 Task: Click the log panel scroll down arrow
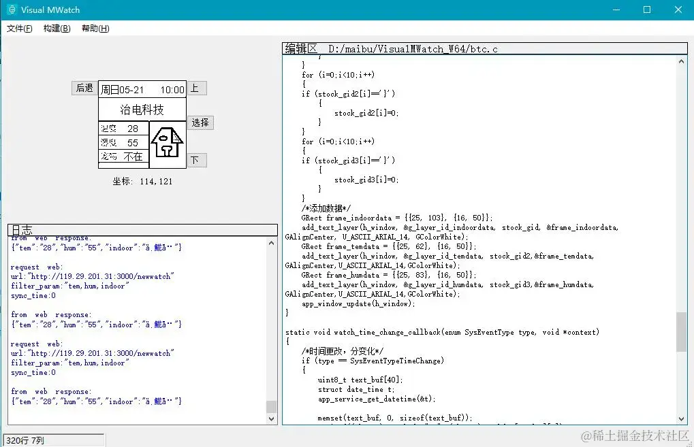point(271,418)
